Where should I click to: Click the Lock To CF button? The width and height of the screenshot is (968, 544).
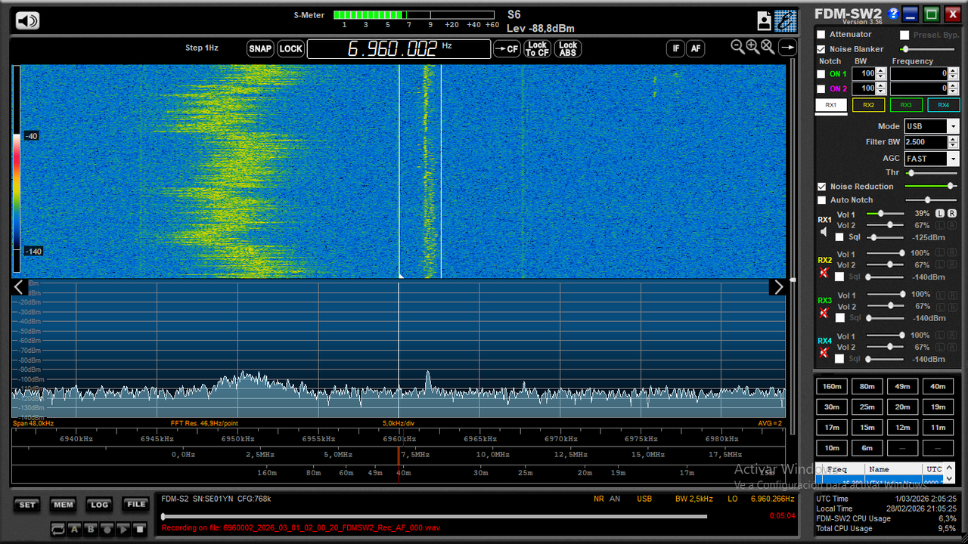coord(537,48)
